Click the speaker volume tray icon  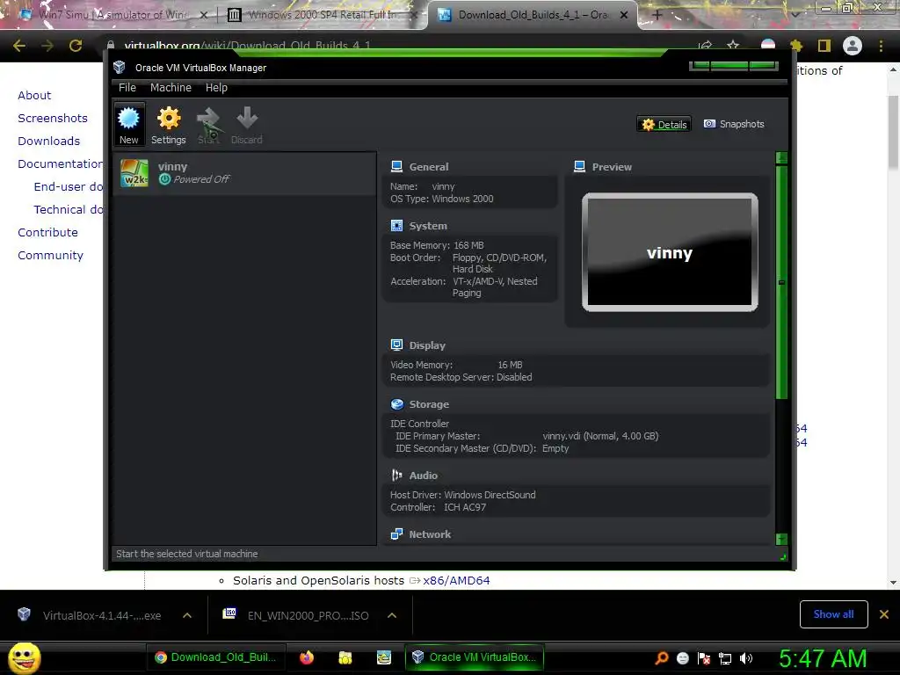746,658
